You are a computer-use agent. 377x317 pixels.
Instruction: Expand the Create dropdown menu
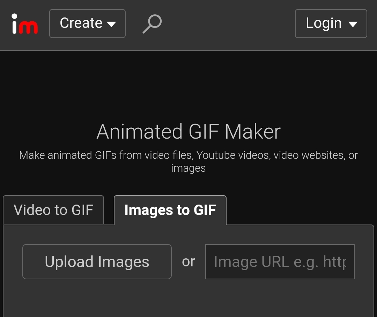[x=87, y=24]
